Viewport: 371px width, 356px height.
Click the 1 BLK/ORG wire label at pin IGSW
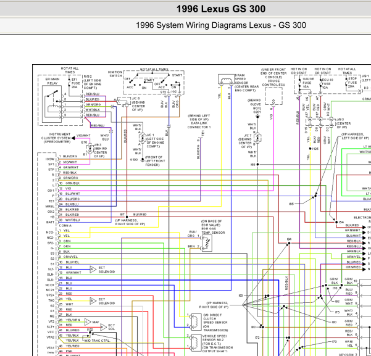(68, 156)
